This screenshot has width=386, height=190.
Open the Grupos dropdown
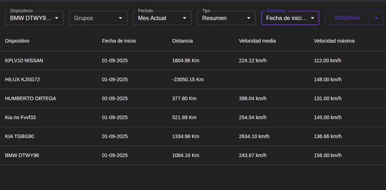pyautogui.click(x=98, y=18)
